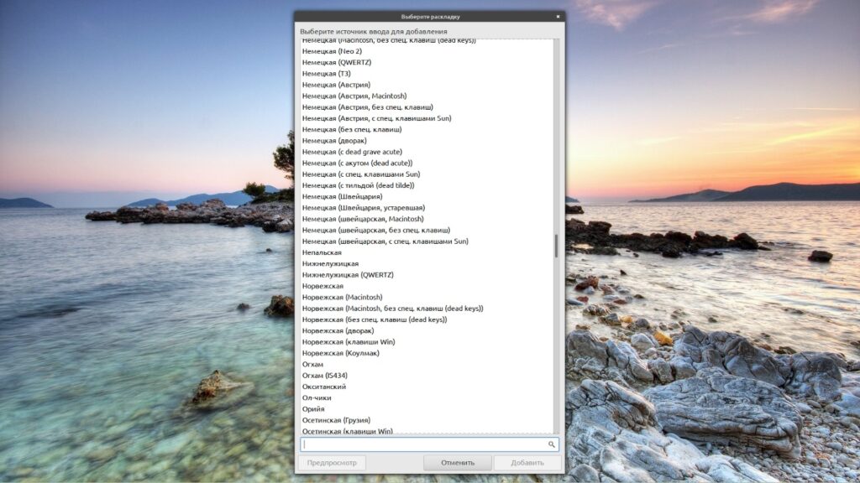Screen dimensions: 860x483
Task: Click the list's vertical scrollbar handle
Action: pos(556,246)
